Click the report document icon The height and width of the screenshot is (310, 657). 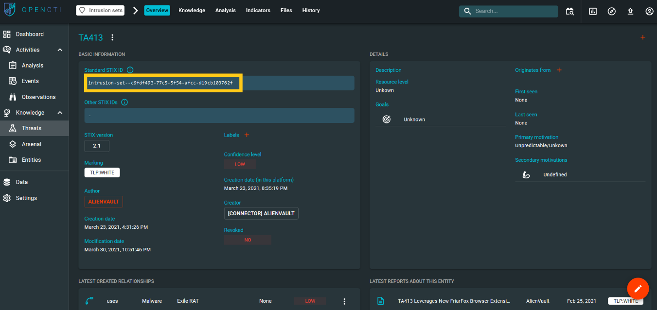click(x=381, y=301)
